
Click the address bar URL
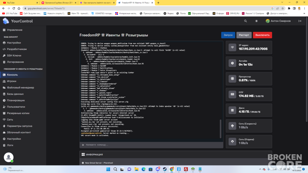point(47,8)
